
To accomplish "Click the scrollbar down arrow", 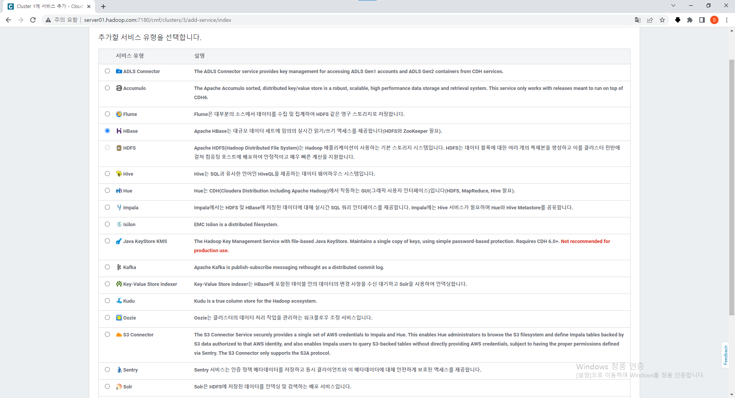I will click(x=732, y=395).
